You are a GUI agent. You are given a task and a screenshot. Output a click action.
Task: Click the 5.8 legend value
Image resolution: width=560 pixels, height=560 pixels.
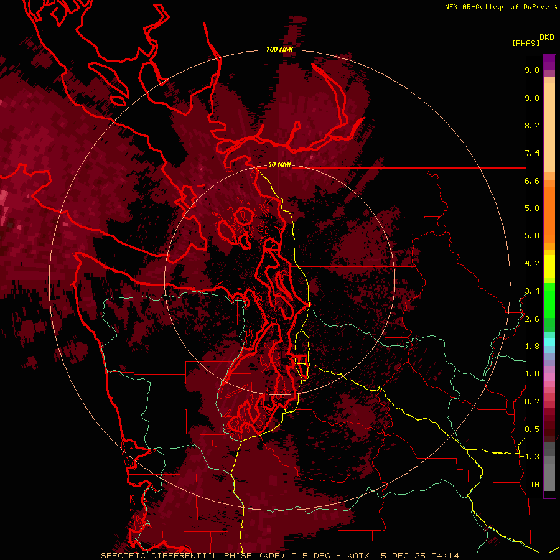[x=532, y=208]
